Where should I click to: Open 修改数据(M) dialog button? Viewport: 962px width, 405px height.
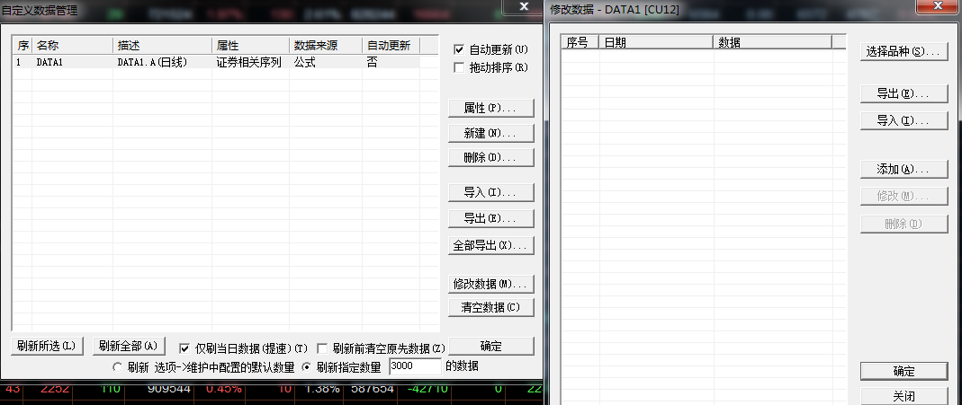coord(490,284)
